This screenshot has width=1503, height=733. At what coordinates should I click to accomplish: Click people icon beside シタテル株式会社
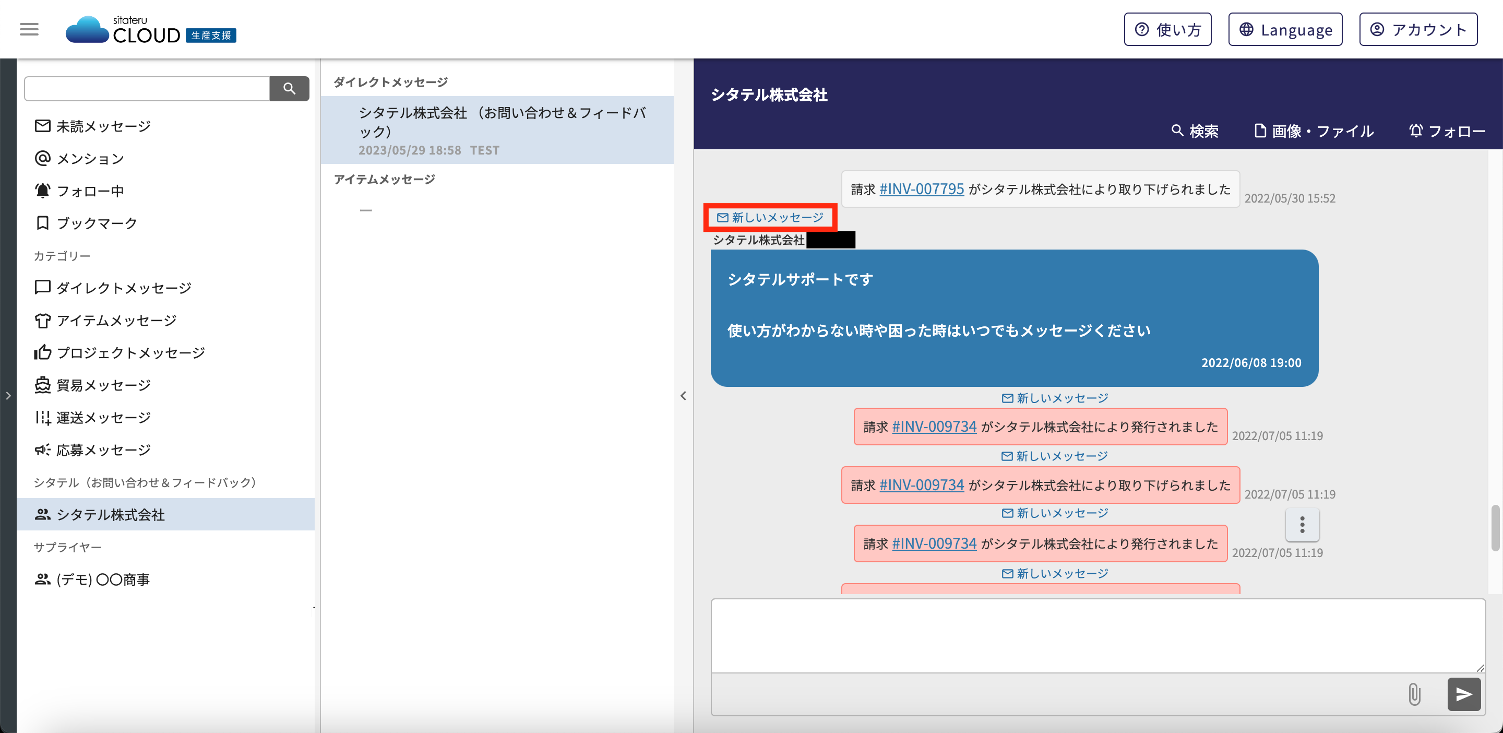pos(43,514)
